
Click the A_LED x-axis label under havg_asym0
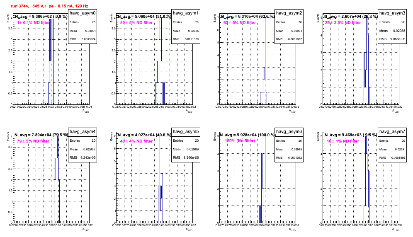(86, 111)
